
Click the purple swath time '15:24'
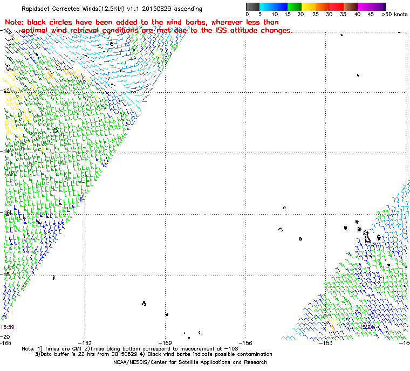coord(367,327)
